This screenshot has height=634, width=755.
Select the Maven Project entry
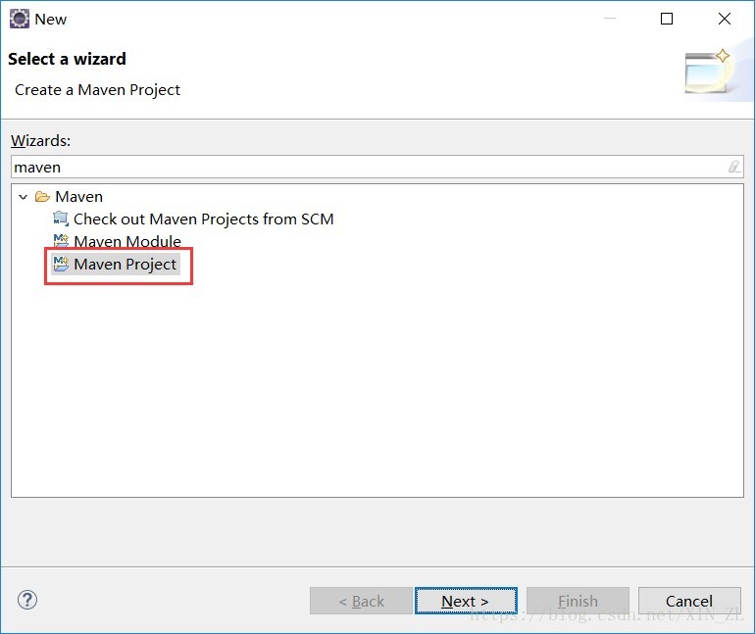126,265
